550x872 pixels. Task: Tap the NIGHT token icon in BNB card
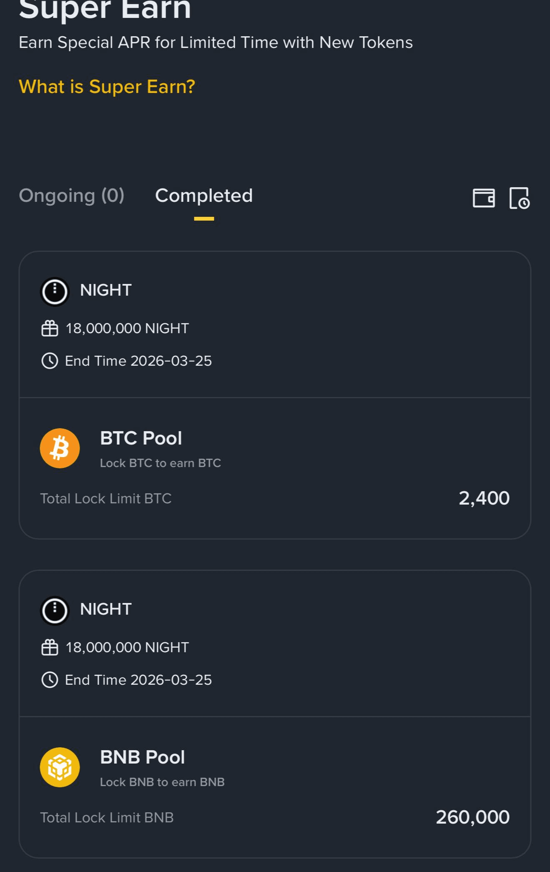point(55,610)
